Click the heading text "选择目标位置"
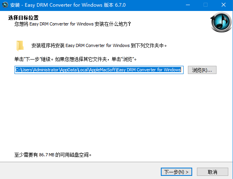The height and width of the screenshot is (179, 233). coord(23,18)
